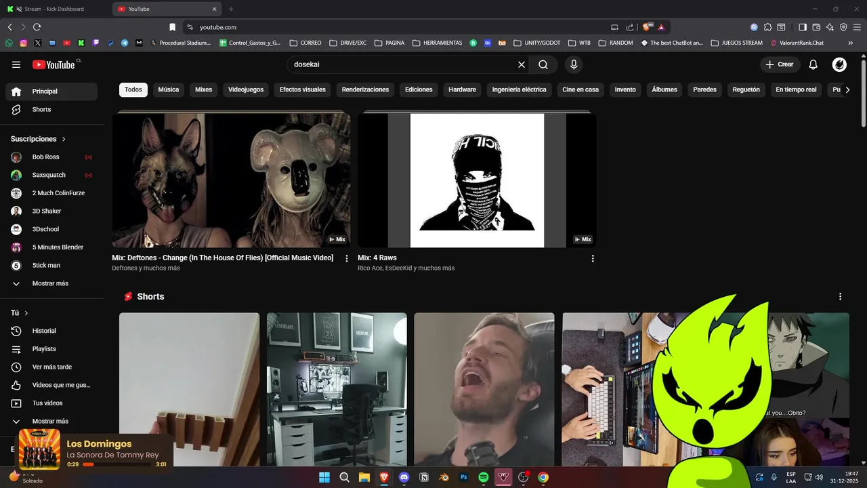Toggle the browser sidebar panel icon
The width and height of the screenshot is (867, 488).
pos(803,27)
